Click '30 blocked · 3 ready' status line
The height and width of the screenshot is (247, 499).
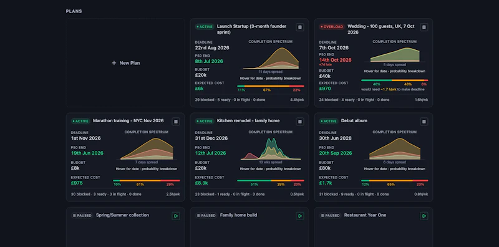pos(106,194)
